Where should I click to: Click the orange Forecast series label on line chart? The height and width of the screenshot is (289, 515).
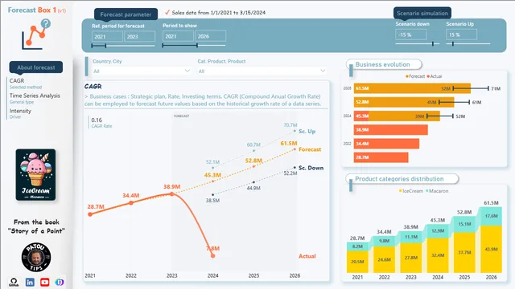coord(310,149)
